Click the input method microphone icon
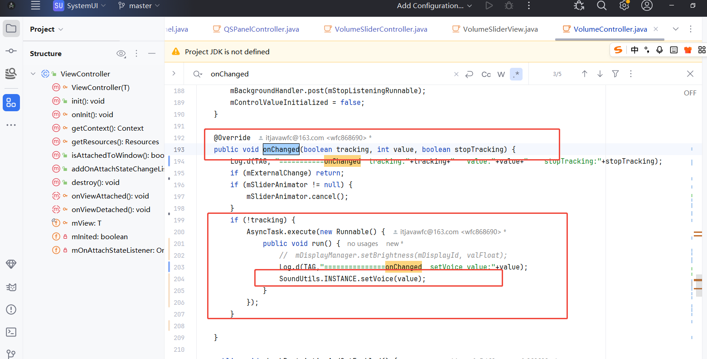707x359 pixels. pyautogui.click(x=660, y=50)
